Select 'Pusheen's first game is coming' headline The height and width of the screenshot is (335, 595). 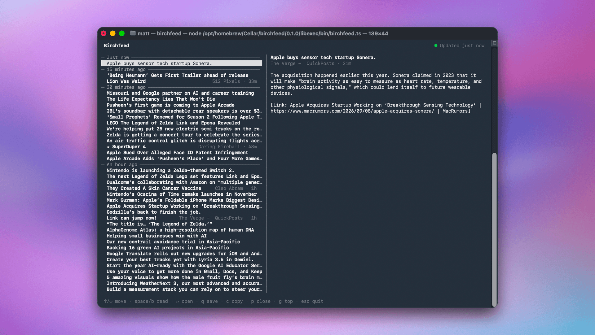click(170, 105)
